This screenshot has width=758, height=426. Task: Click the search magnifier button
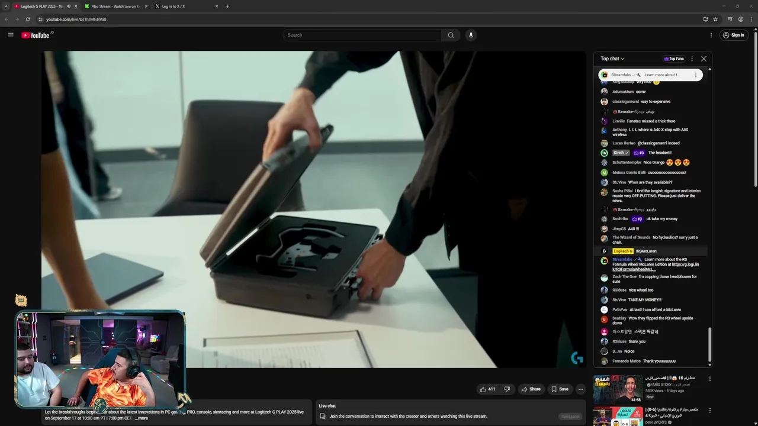451,35
